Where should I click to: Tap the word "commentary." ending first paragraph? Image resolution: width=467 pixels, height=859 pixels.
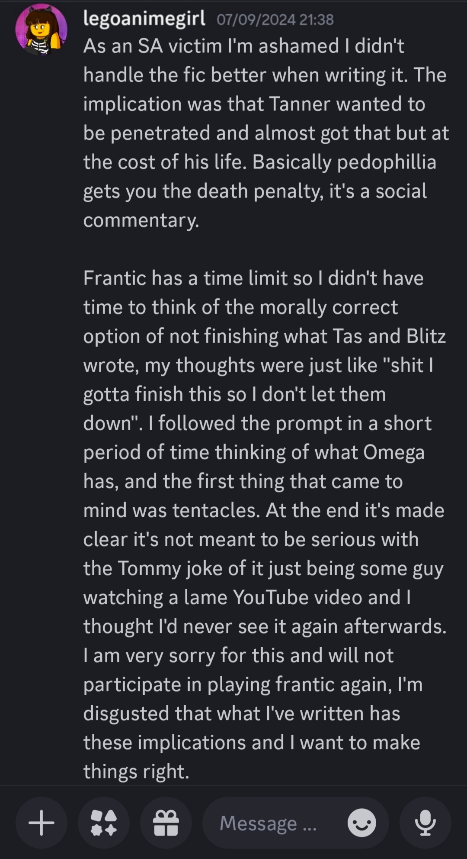[x=141, y=220]
